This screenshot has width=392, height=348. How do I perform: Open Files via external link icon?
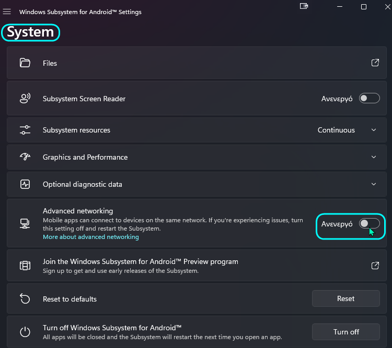(x=375, y=63)
